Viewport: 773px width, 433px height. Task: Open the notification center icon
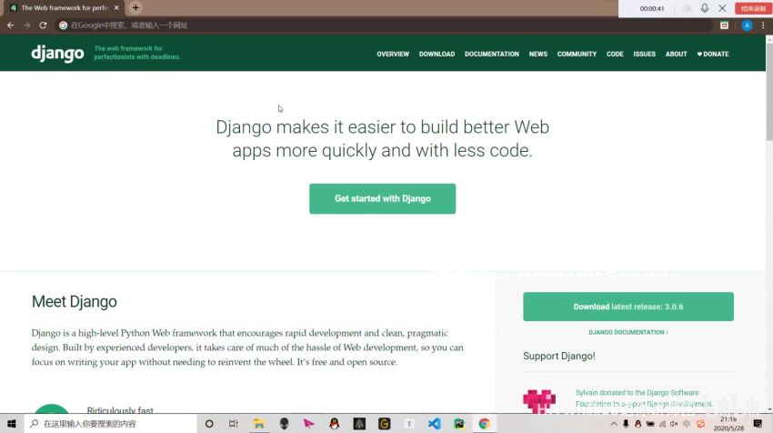(x=758, y=424)
